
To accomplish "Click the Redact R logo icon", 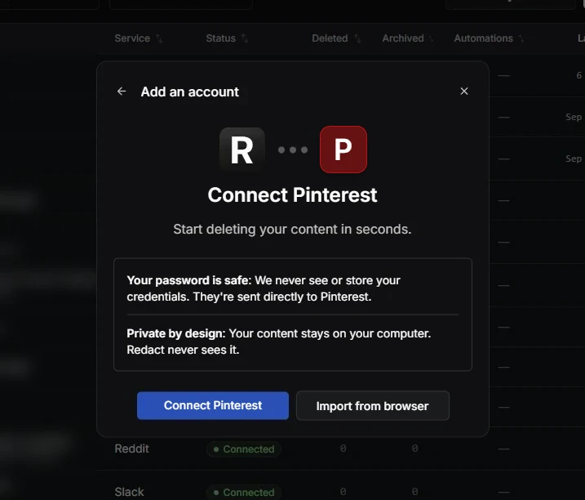I will [242, 150].
